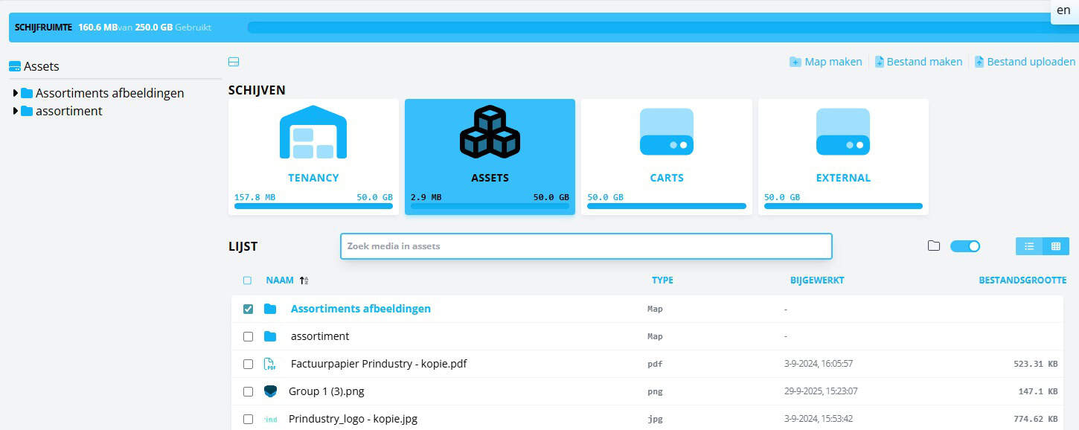Click the Assets drive icon in the sidebar

tap(13, 65)
